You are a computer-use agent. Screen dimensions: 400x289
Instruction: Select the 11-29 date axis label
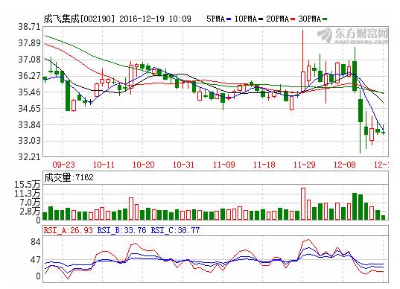pos(305,165)
